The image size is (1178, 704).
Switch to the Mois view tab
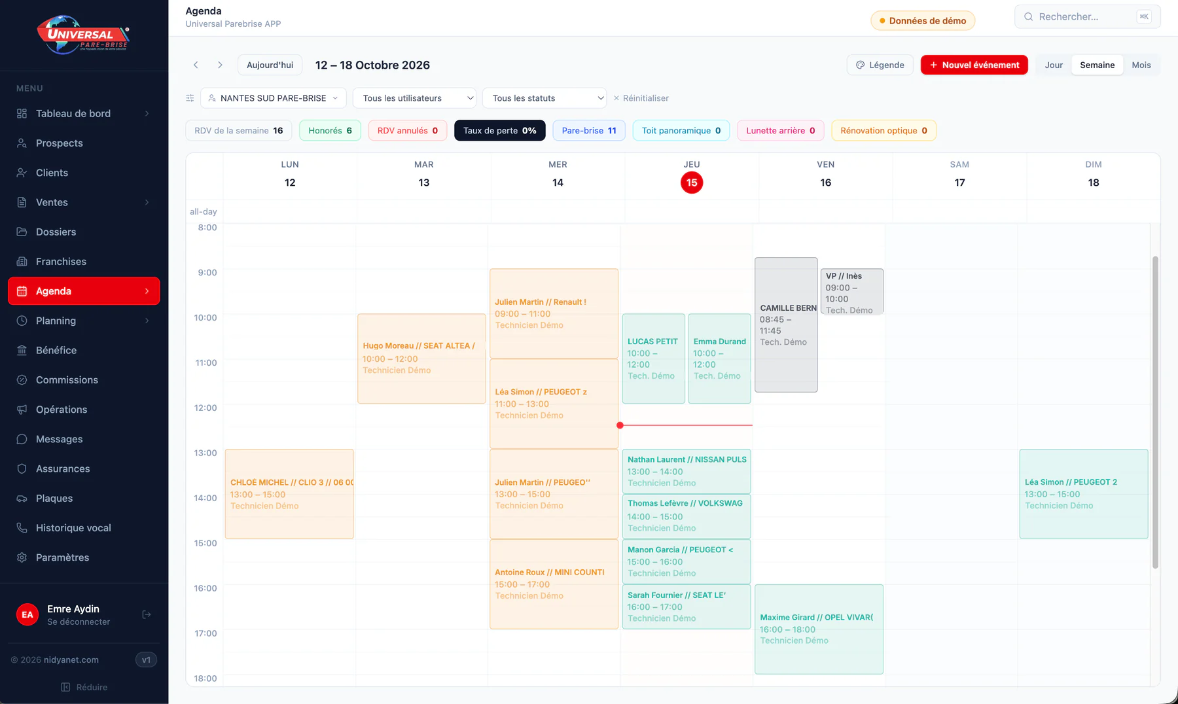coord(1141,65)
